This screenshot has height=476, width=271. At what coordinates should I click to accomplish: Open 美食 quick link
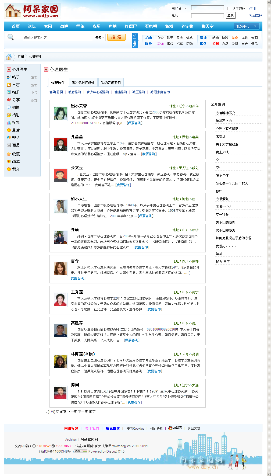[235, 38]
